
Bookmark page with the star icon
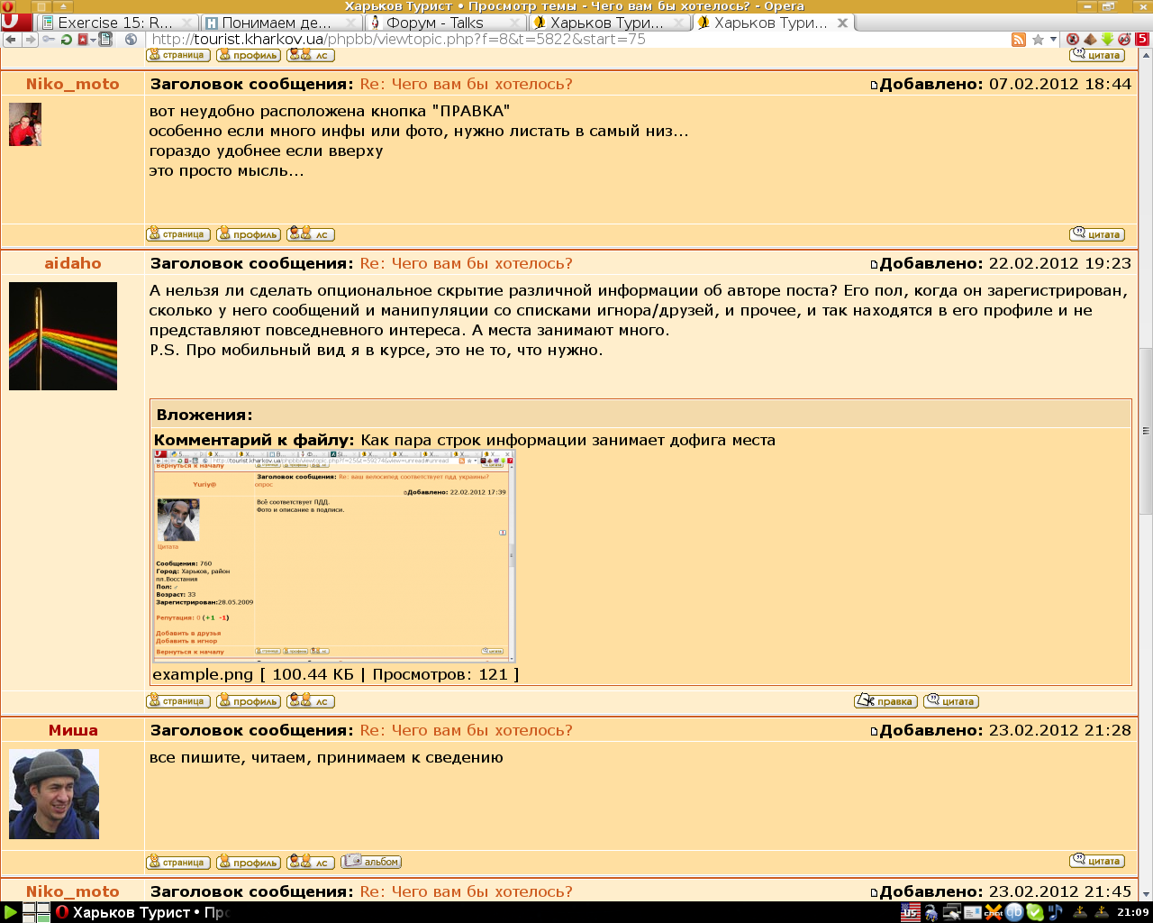pyautogui.click(x=1038, y=40)
